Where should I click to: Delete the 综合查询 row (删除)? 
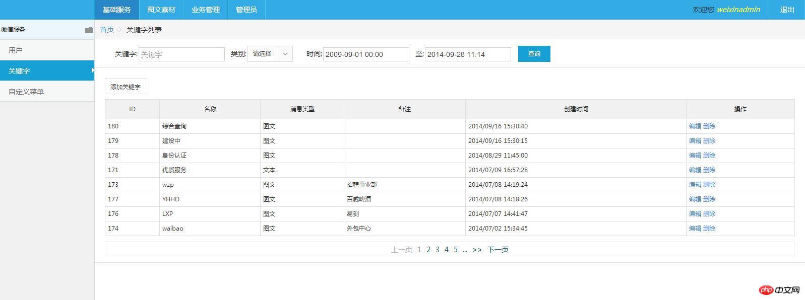709,126
